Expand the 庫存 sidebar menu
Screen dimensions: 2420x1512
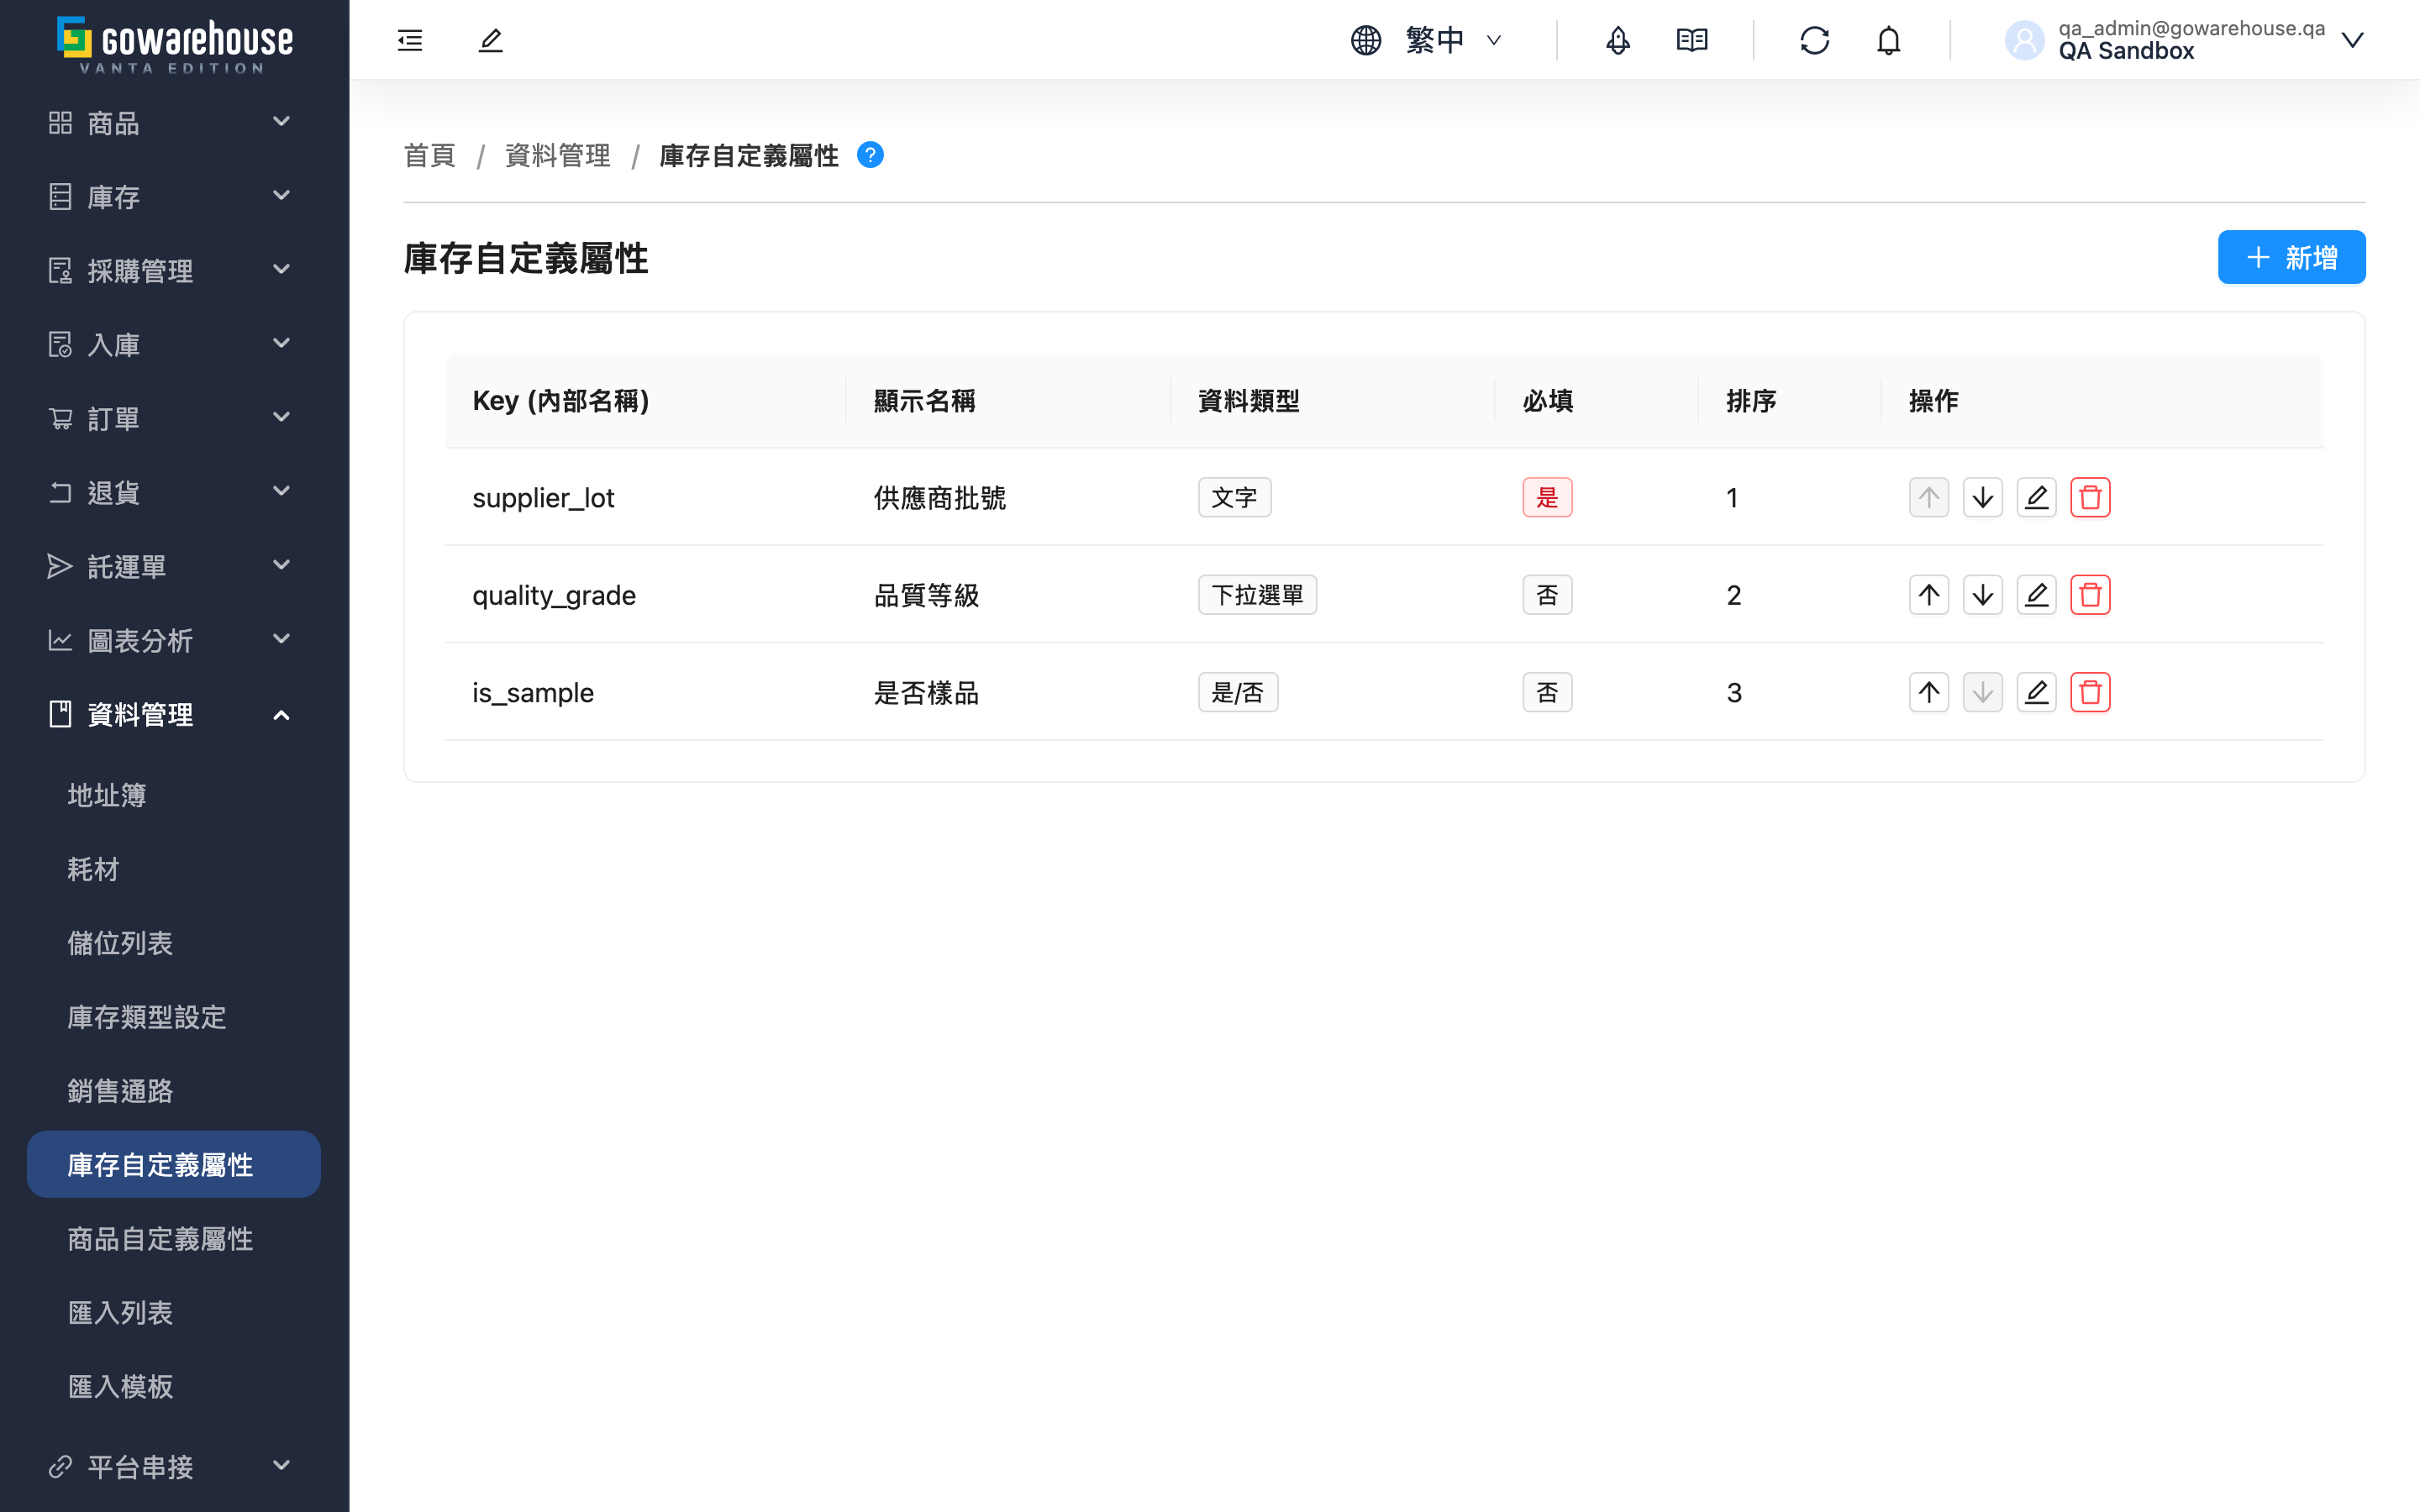(x=174, y=197)
